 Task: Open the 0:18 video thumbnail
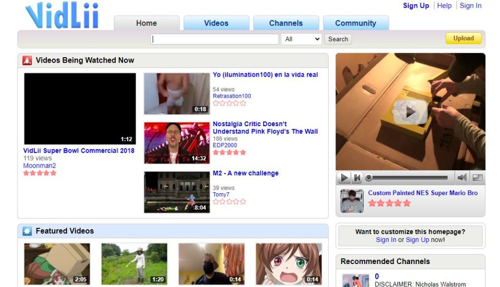click(177, 93)
